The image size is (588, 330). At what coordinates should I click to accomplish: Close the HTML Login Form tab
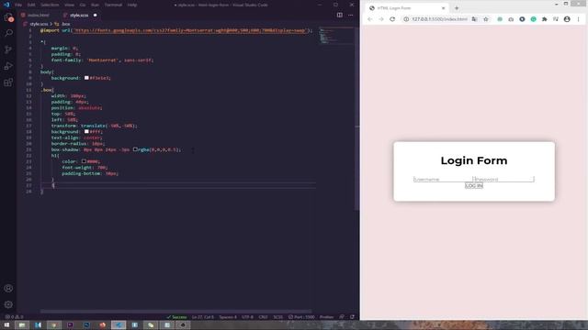coord(443,8)
